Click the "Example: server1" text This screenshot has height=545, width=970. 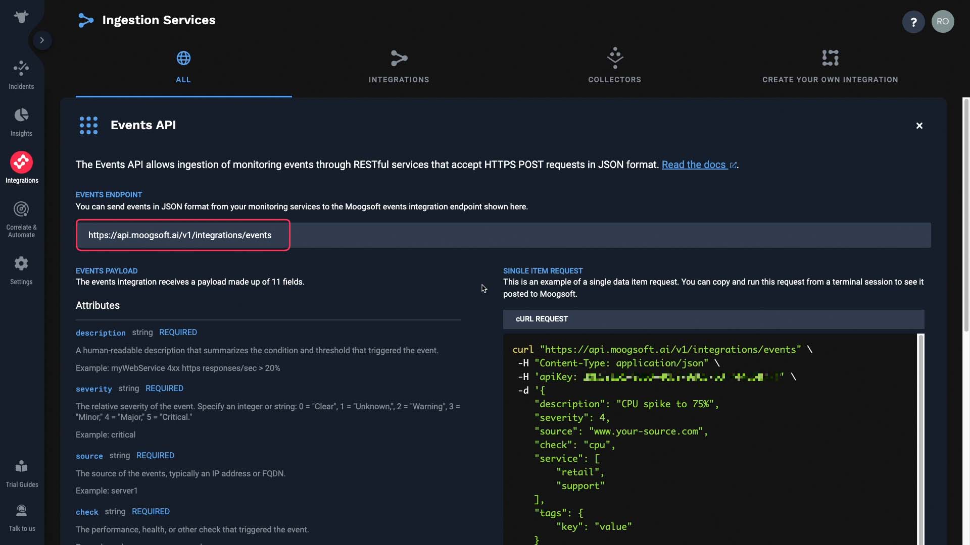coord(107,490)
